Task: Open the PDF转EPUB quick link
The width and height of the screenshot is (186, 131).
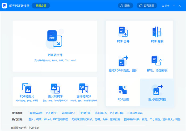Action: (117, 113)
